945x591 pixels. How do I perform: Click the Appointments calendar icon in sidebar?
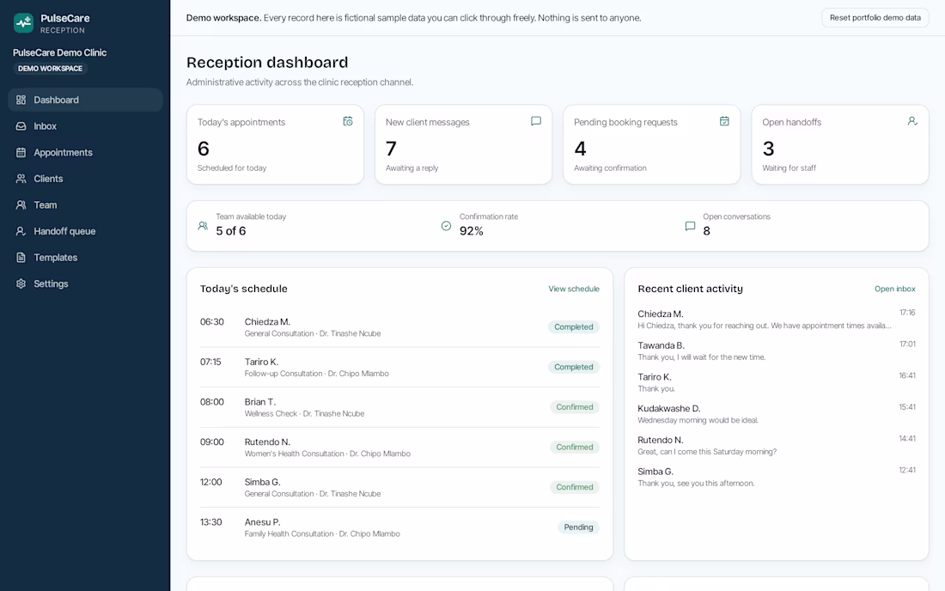(x=21, y=152)
